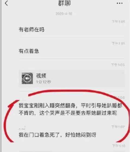Tap the timestamp above 有老师在吗

[x=118, y=22]
